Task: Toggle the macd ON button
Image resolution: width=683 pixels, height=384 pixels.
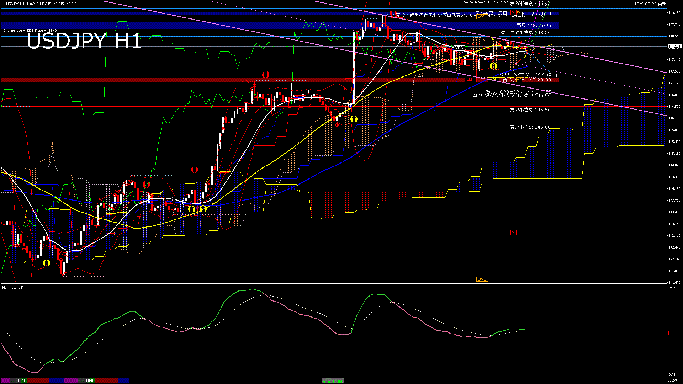Action: click(x=333, y=381)
